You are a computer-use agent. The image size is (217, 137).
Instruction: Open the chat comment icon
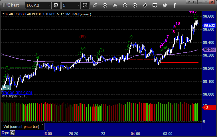[155, 5]
